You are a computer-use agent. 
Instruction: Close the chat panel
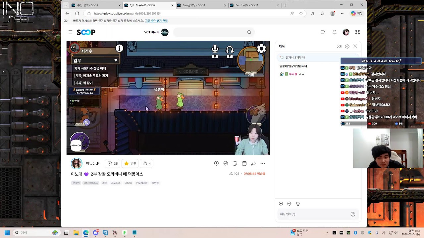(355, 47)
